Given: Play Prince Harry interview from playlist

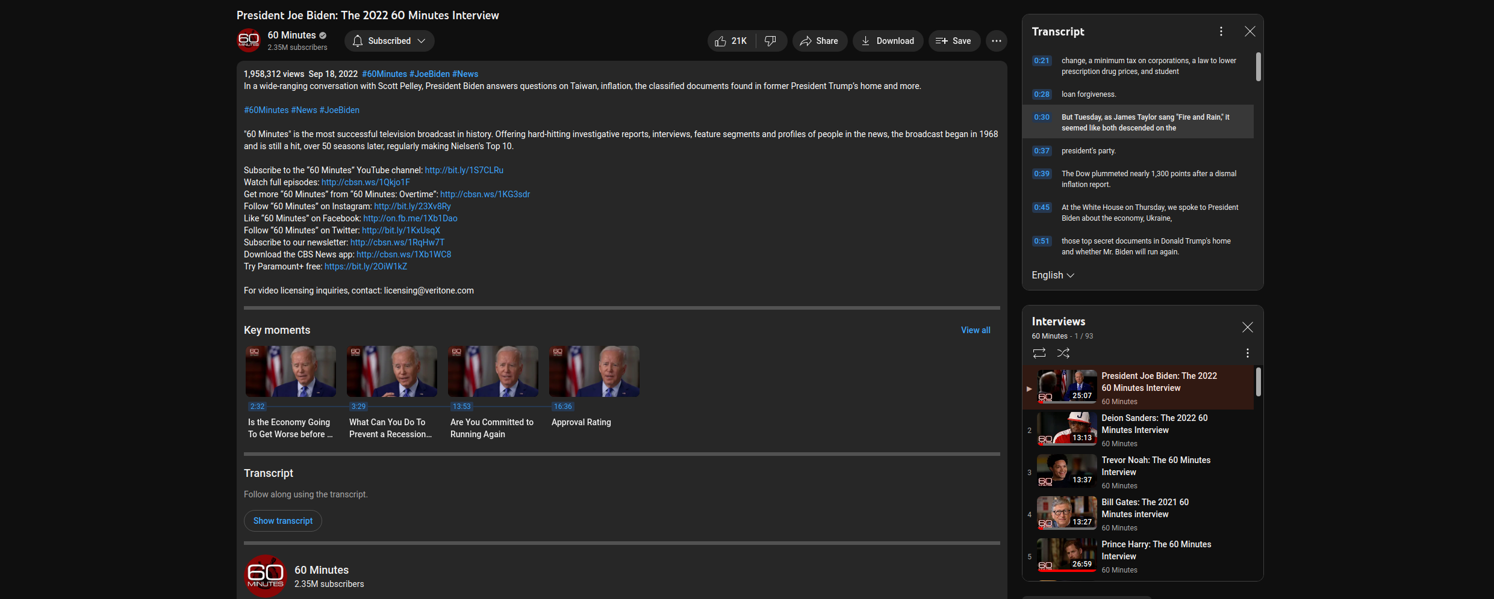Looking at the screenshot, I should (x=1138, y=557).
